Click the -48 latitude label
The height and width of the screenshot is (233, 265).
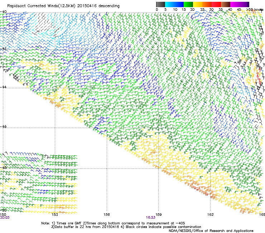4,167
